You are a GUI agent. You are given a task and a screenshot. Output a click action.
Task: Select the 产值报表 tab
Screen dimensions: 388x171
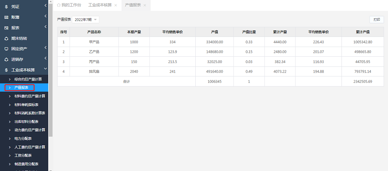pyautogui.click(x=133, y=5)
